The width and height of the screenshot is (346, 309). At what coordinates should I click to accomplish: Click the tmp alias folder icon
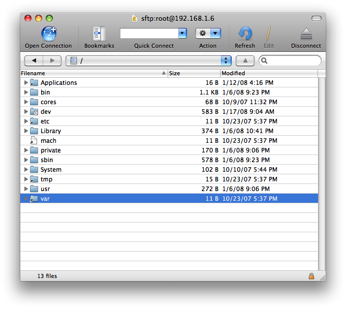tap(34, 179)
